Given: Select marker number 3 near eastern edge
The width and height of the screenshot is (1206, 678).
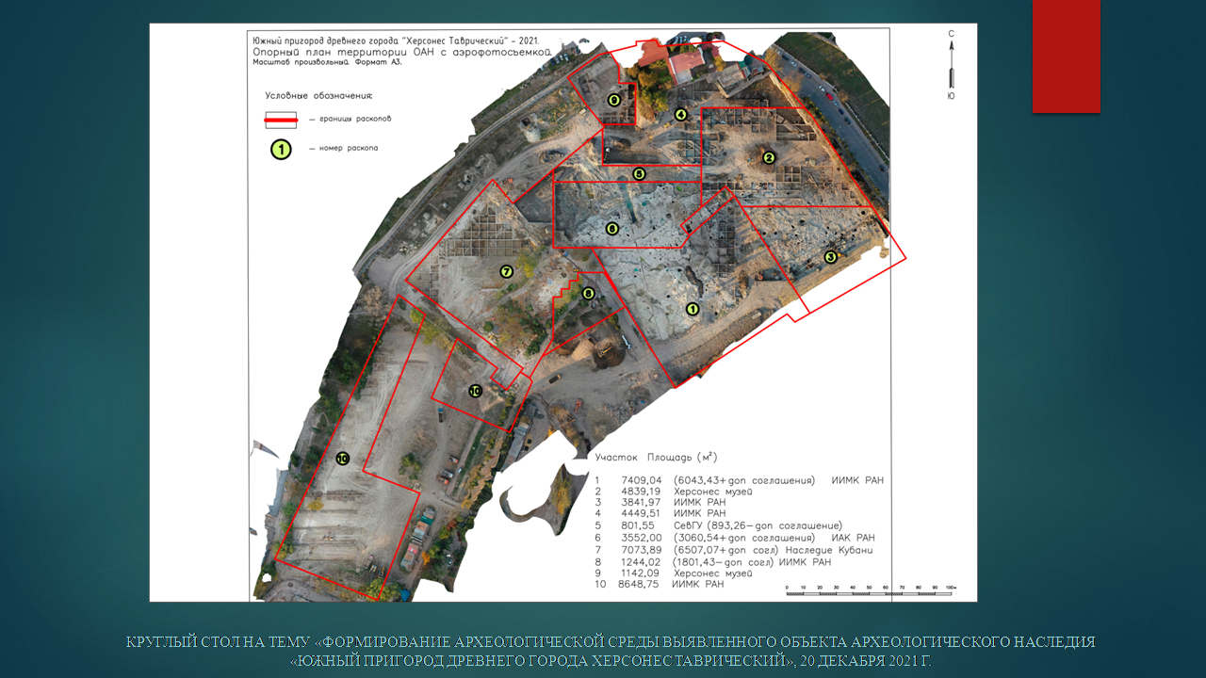Looking at the screenshot, I should pos(830,257).
